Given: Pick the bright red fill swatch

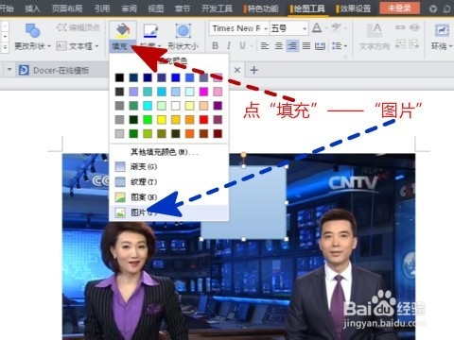Looking at the screenshot, I should [203, 120].
